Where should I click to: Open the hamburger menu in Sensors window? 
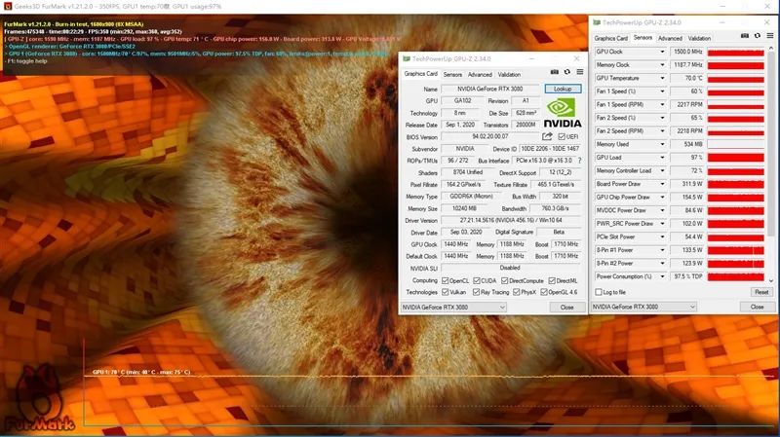pos(770,36)
